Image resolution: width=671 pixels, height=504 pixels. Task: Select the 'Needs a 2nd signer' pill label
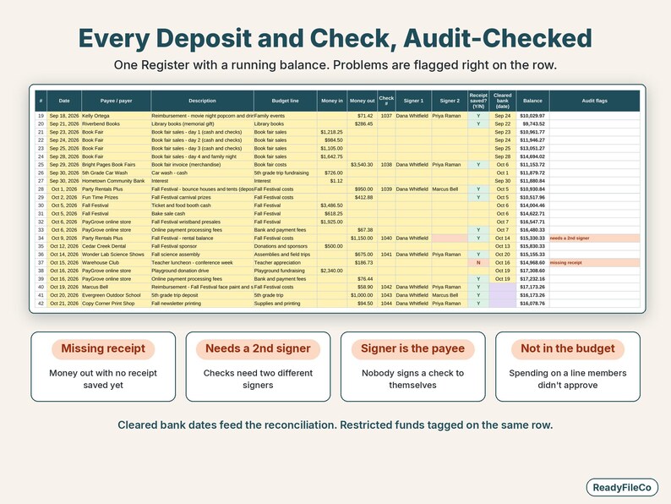pos(258,349)
